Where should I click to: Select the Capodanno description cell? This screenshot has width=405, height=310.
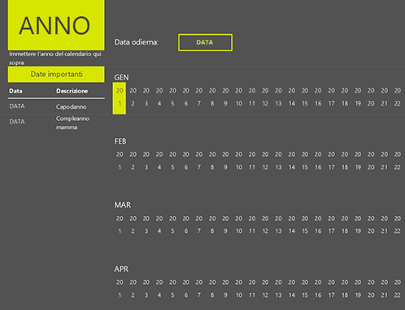[72, 107]
